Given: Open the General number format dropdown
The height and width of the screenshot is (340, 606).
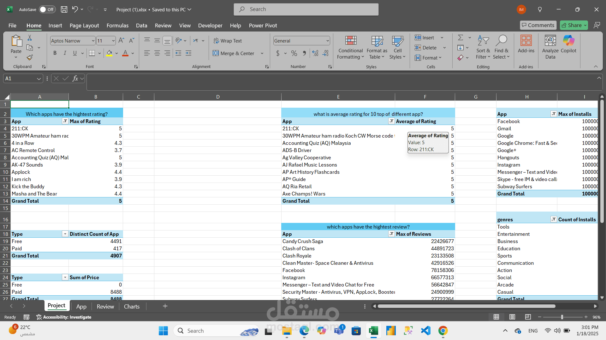Looking at the screenshot, I should [x=327, y=41].
